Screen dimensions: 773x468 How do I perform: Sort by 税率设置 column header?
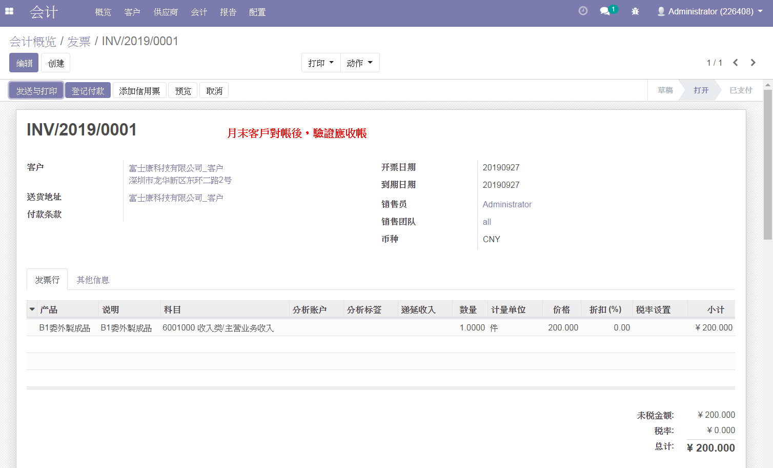coord(660,309)
